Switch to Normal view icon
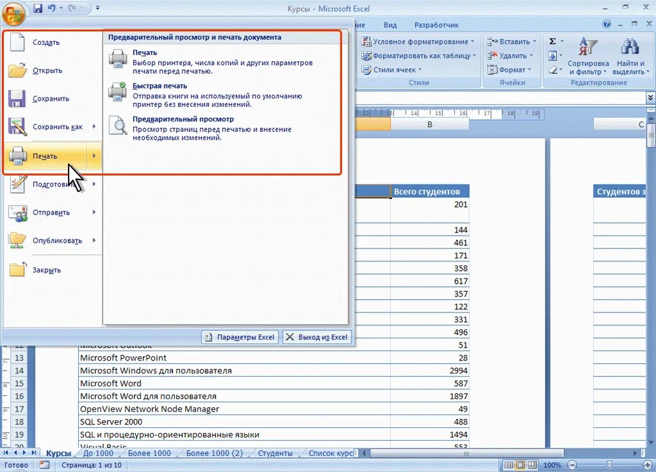The height and width of the screenshot is (472, 656). [509, 465]
